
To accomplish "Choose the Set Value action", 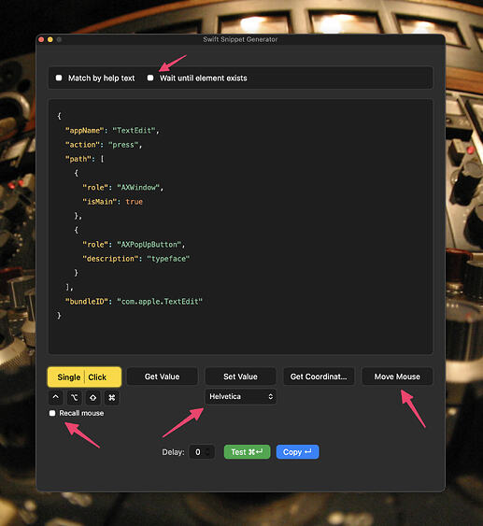I will coord(240,377).
